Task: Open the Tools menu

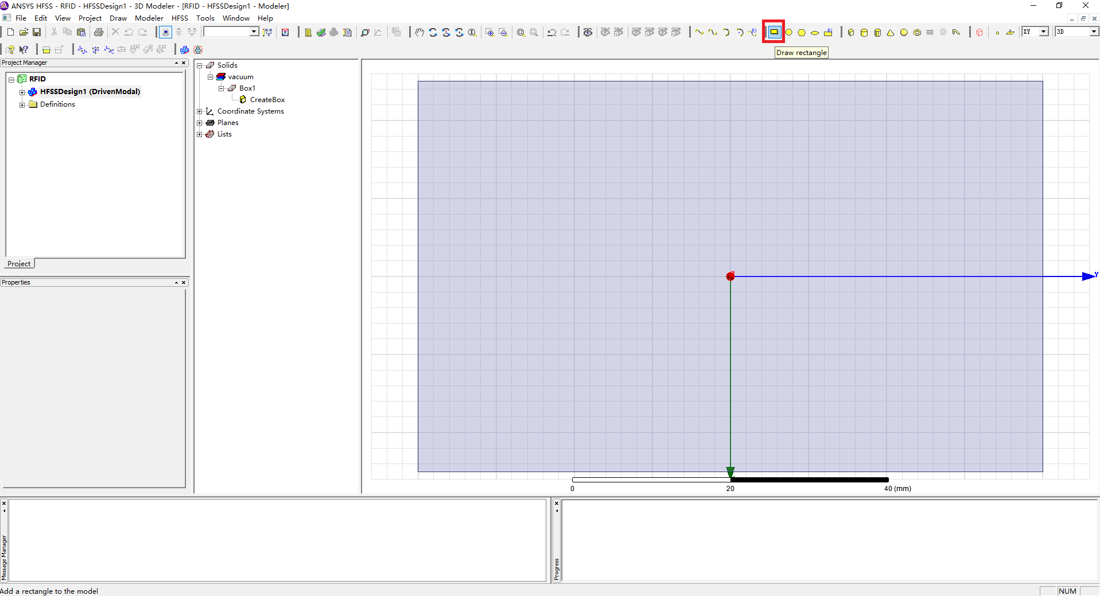Action: point(205,18)
